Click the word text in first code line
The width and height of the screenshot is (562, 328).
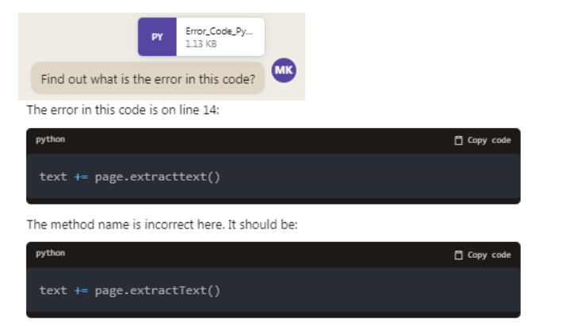coord(53,177)
